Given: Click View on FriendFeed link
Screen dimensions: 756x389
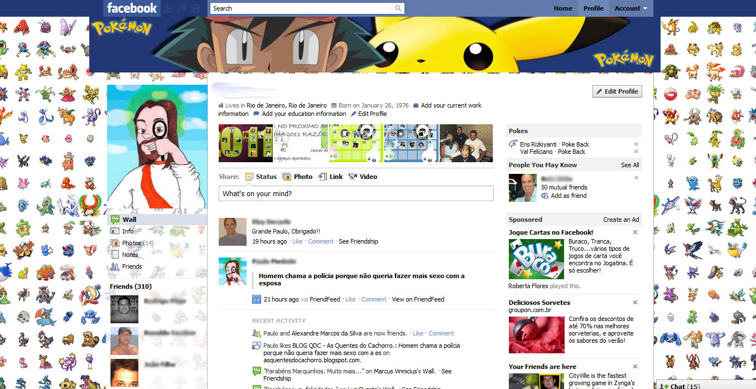Looking at the screenshot, I should [x=418, y=299].
